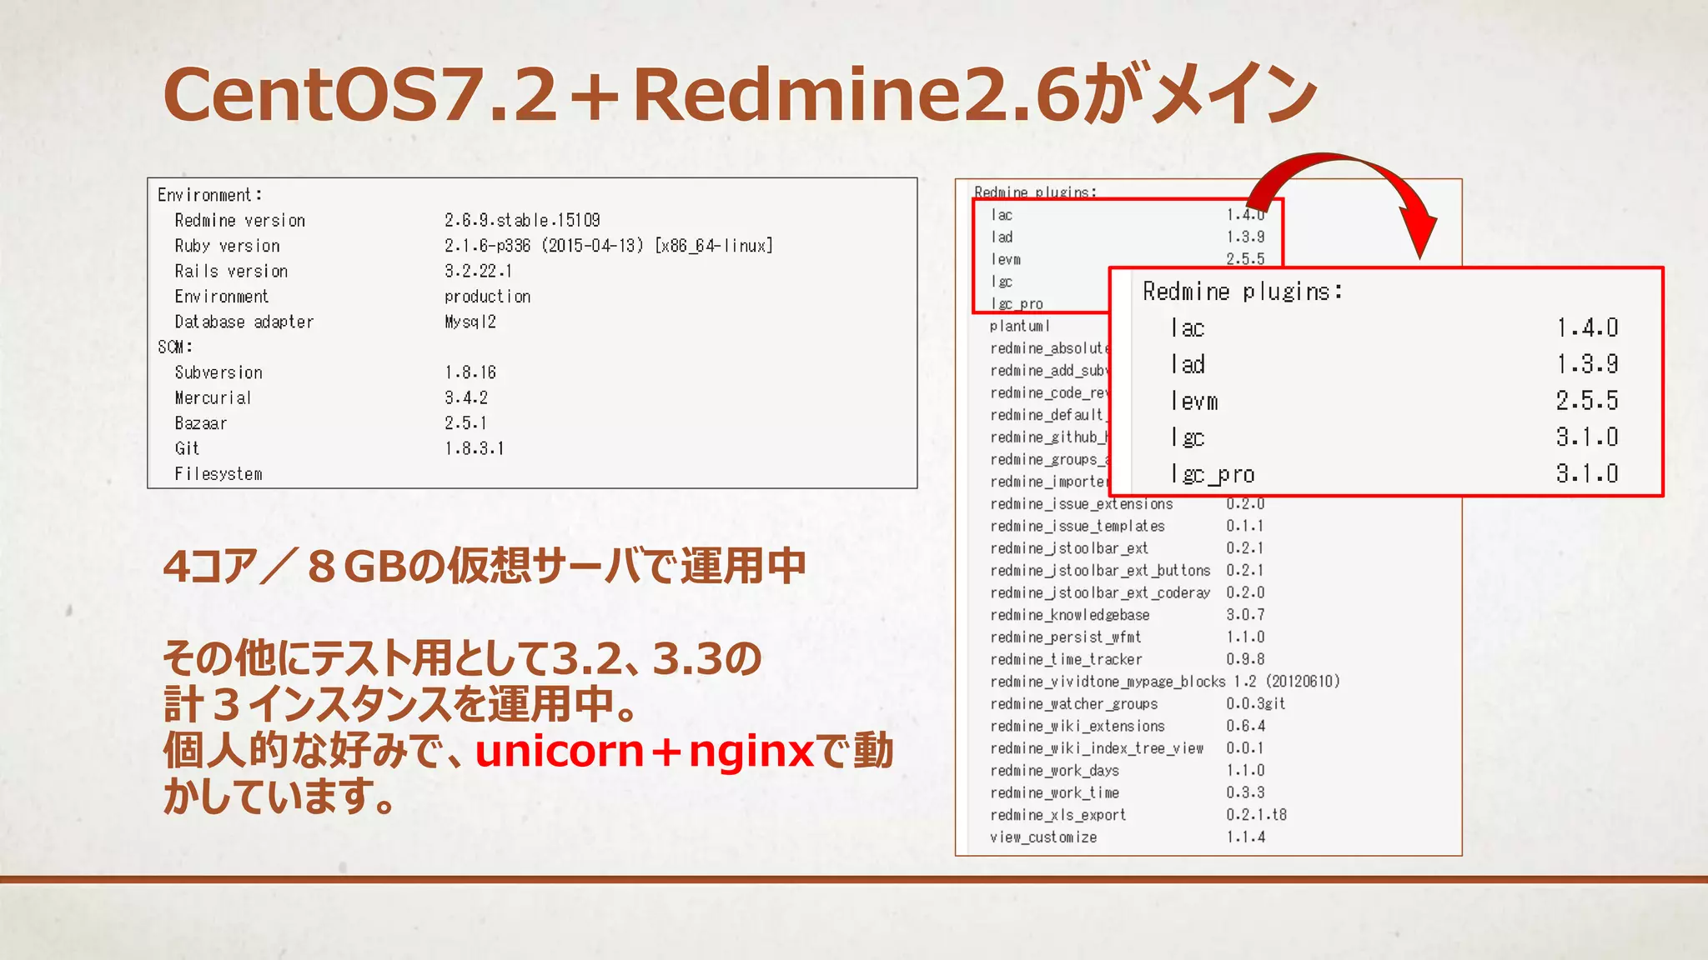Click the line 'その他にテスト用として3.2、3.3の'
The height and width of the screenshot is (960, 1708).
point(462,658)
